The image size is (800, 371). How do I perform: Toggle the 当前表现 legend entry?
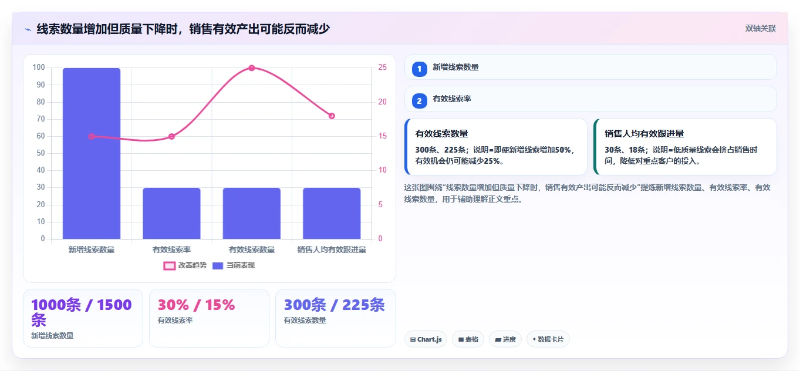coord(234,265)
